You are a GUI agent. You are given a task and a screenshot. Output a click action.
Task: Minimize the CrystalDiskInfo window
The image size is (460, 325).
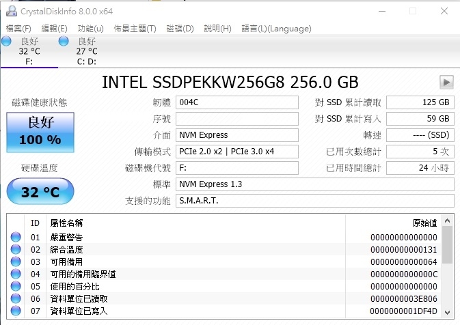tap(382, 11)
